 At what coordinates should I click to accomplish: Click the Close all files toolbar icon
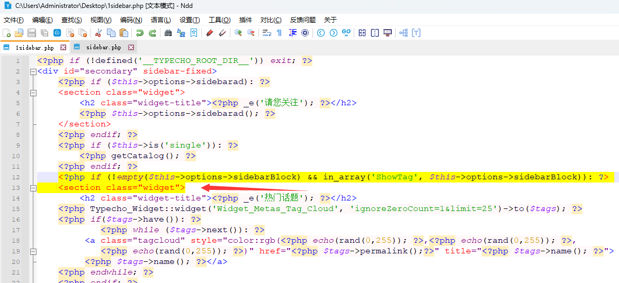click(x=83, y=33)
